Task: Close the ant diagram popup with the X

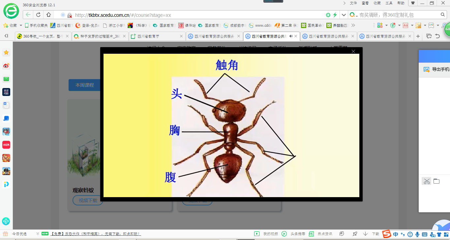Action: (x=353, y=51)
